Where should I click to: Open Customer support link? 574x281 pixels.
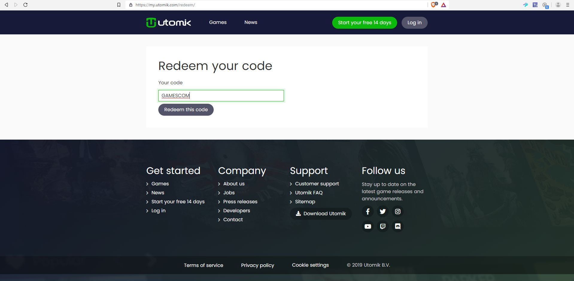point(317,184)
